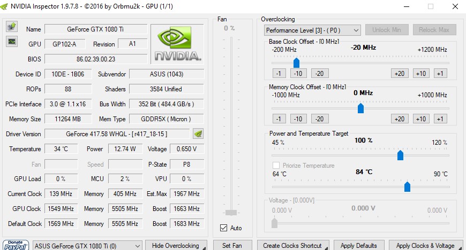
Task: Enable the Priorize Temperature checkbox
Action: tap(276, 165)
